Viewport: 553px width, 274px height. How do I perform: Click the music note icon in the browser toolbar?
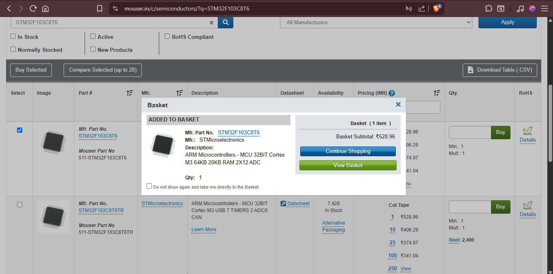point(520,8)
